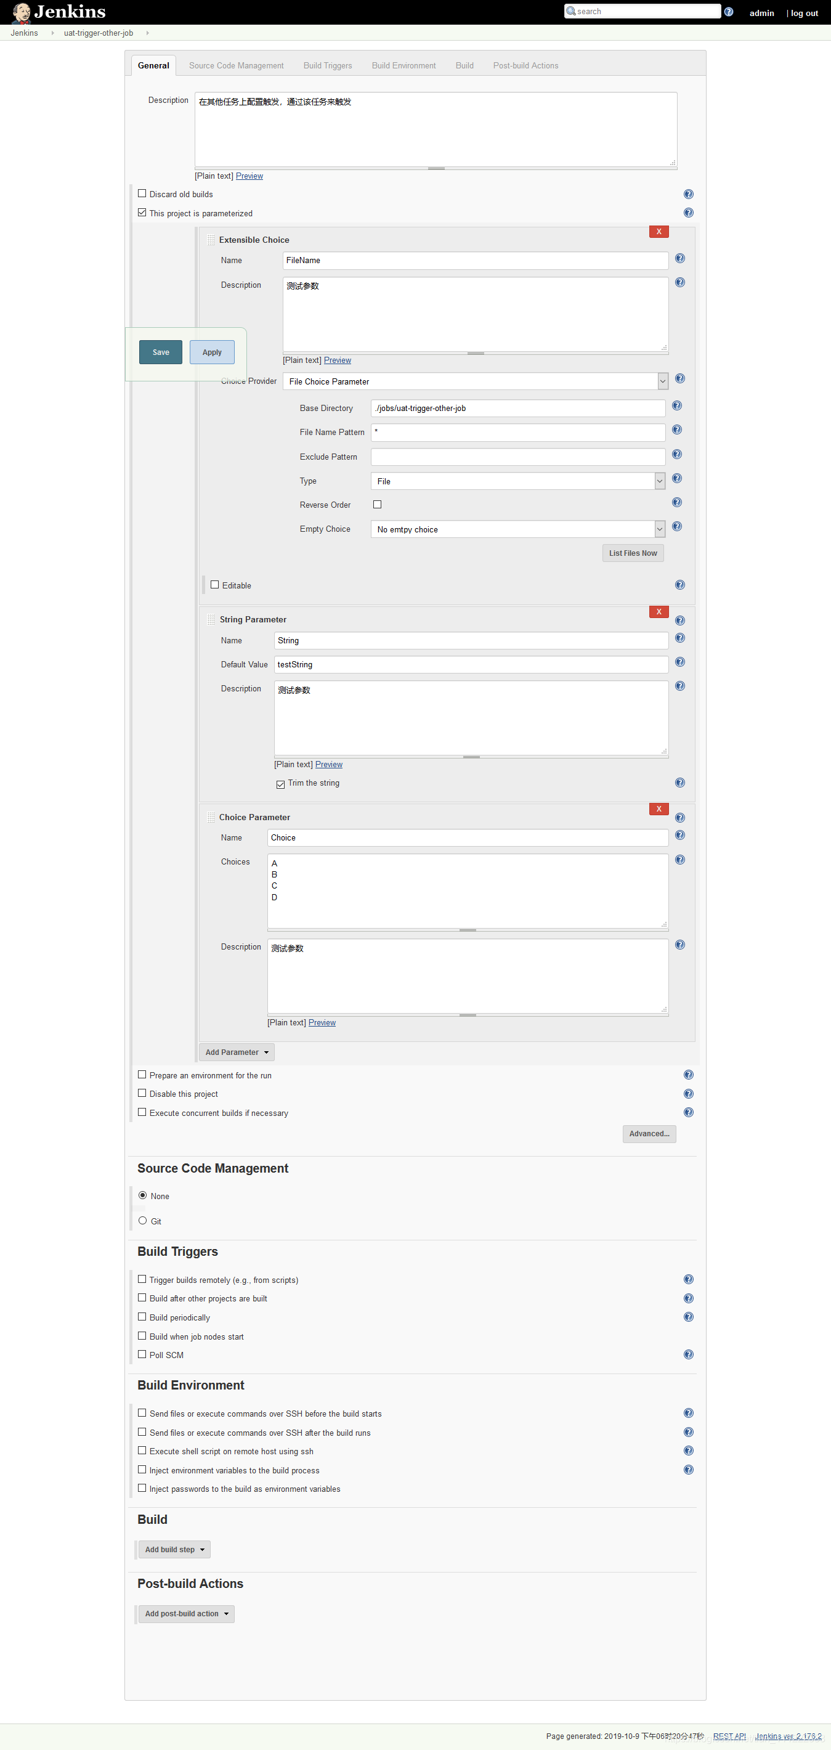Switch to Build Triggers tab

[328, 65]
